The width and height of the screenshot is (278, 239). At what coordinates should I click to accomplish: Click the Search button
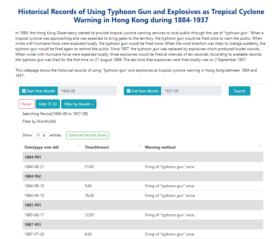pos(239,91)
